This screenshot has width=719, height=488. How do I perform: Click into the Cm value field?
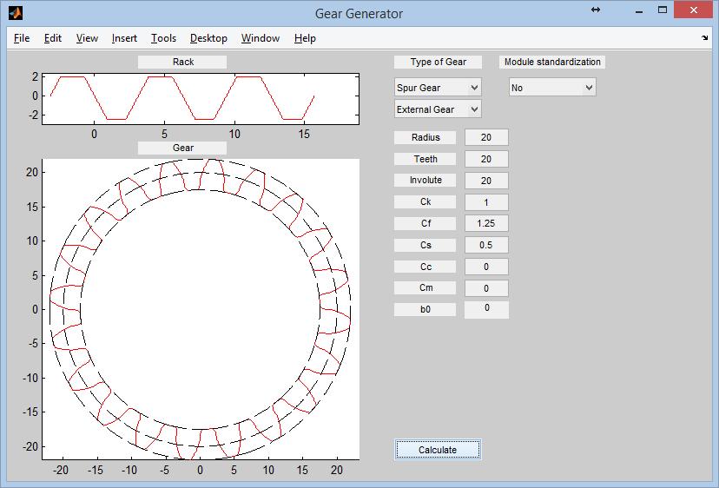(x=486, y=288)
